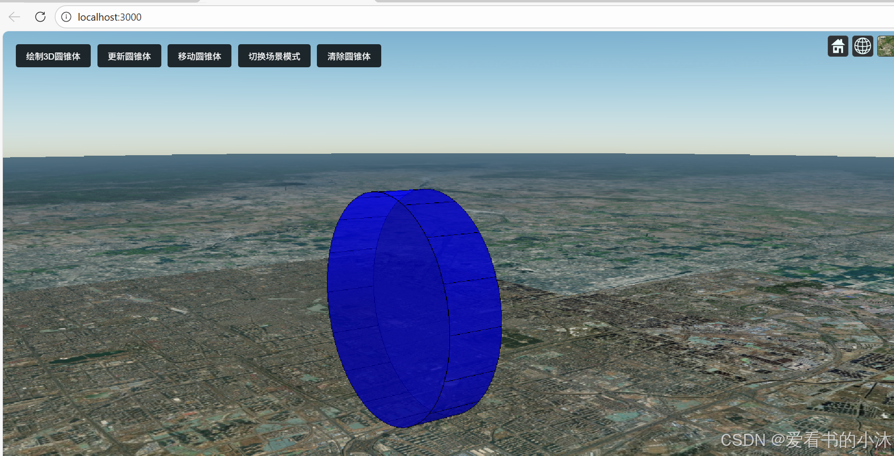Screen dimensions: 894x456
Task: View site information icon in address bar
Action: (x=66, y=17)
